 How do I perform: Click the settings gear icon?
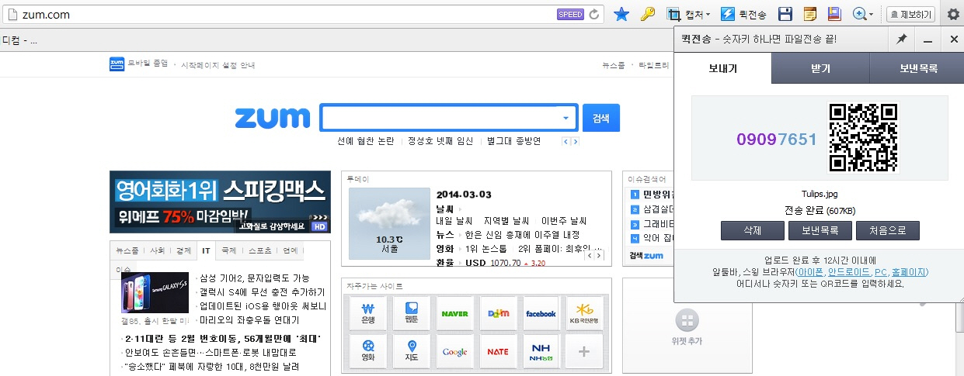(x=952, y=14)
